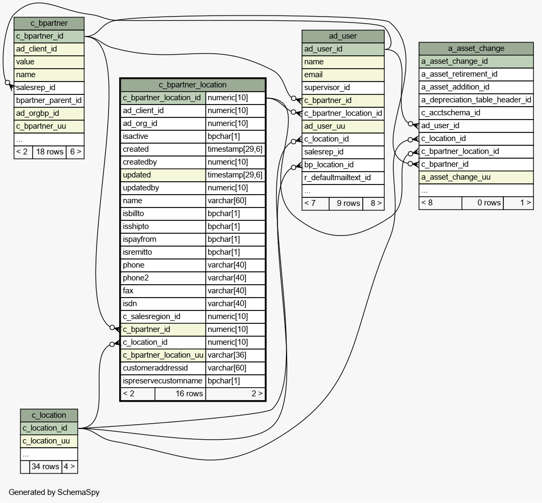This screenshot has height=503, width=542.
Task: Select a_depreciation_table_header_id column in a_asset_change
Action: point(476,100)
